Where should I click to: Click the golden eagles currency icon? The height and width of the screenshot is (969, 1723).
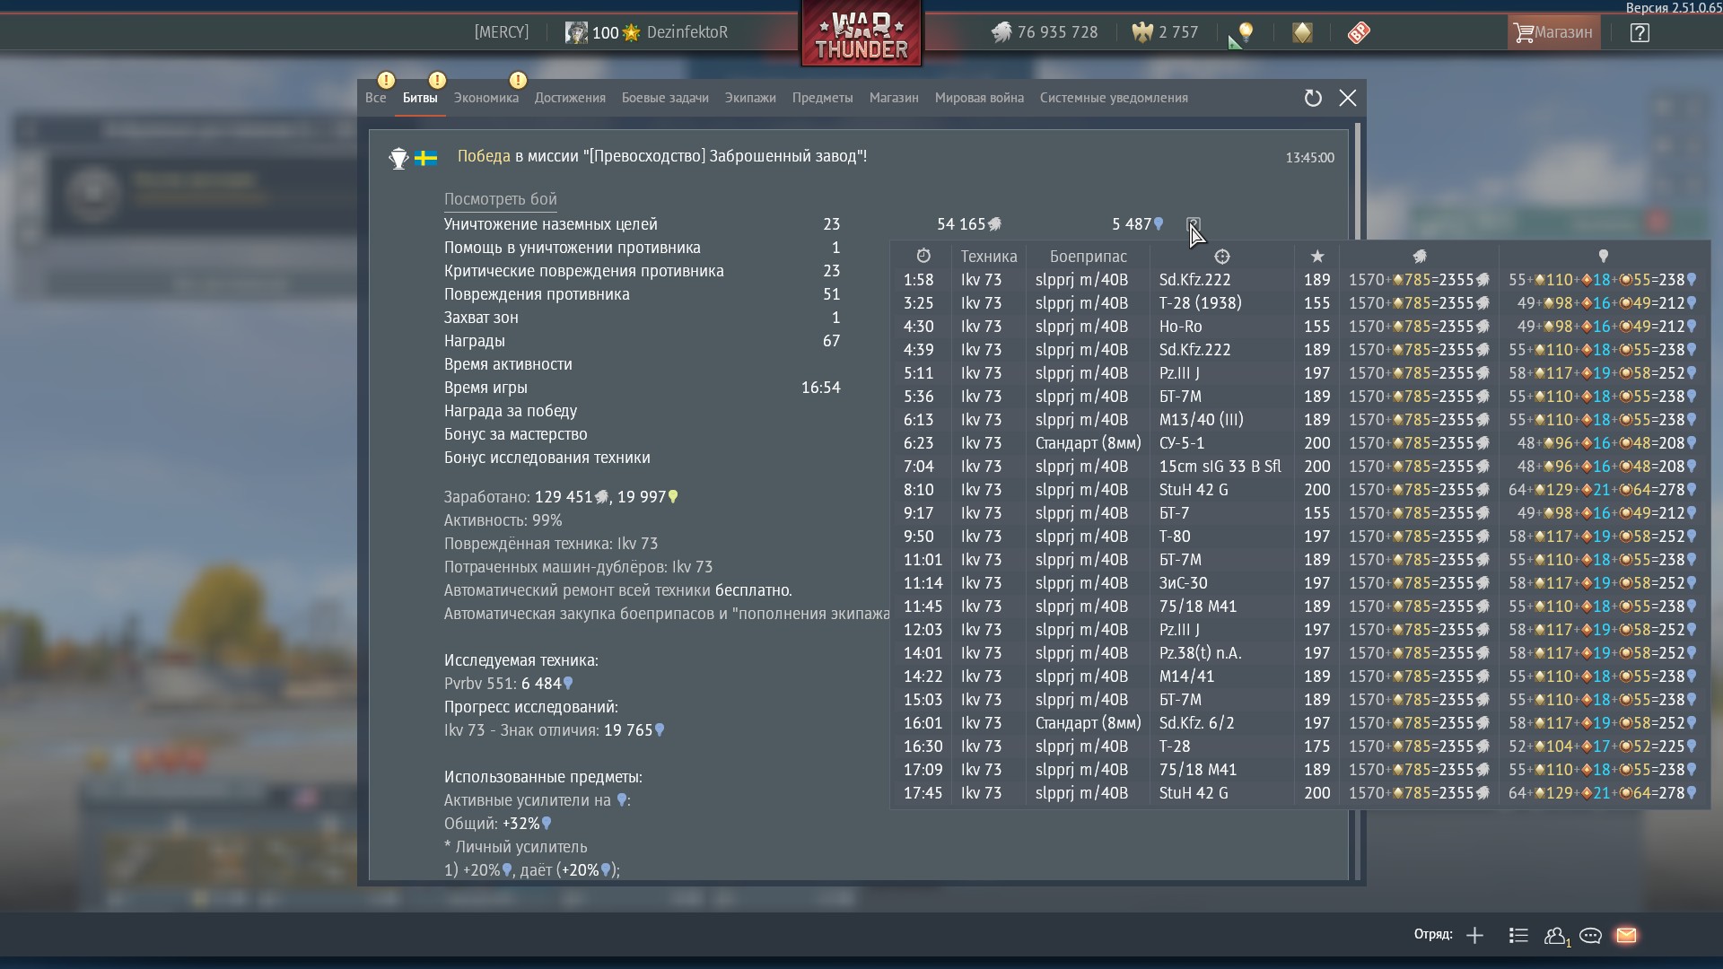pyautogui.click(x=1142, y=32)
